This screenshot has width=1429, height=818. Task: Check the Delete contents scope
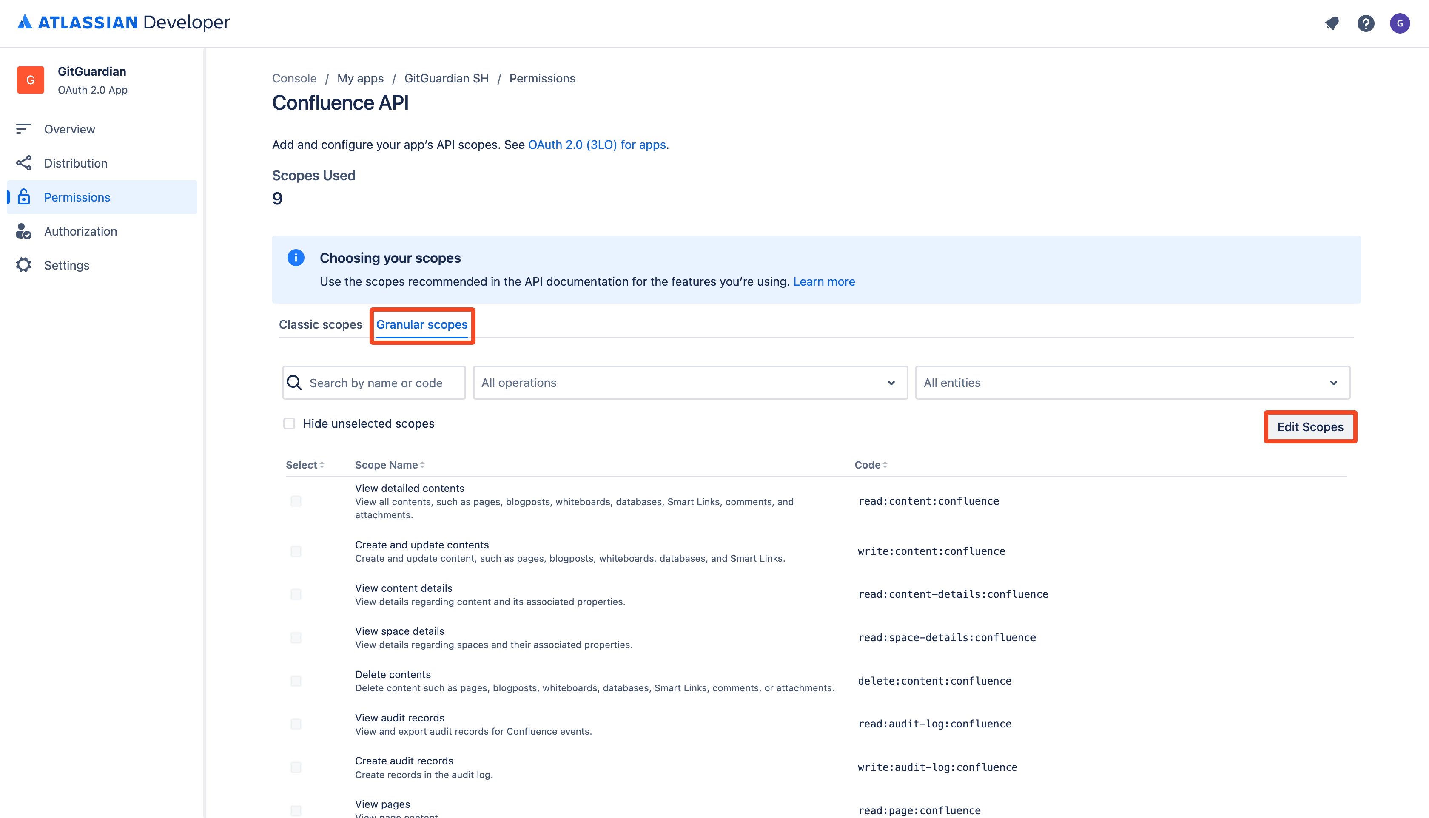pos(296,681)
